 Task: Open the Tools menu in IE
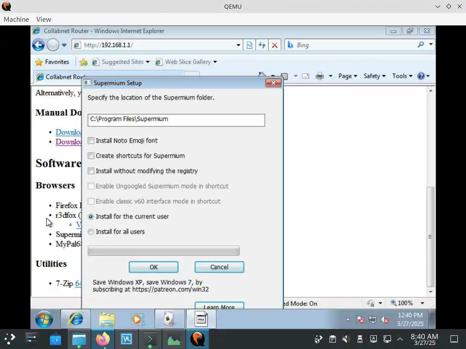tap(402, 76)
